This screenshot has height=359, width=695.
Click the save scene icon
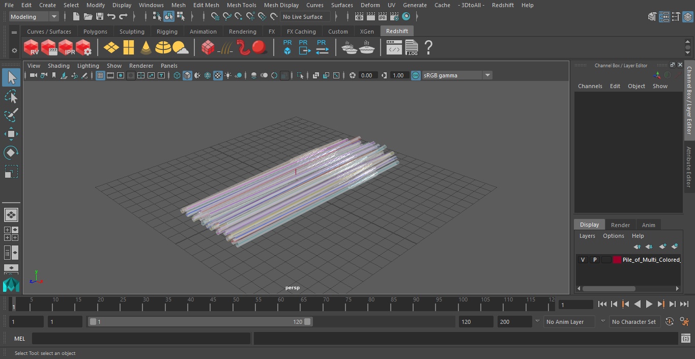100,17
